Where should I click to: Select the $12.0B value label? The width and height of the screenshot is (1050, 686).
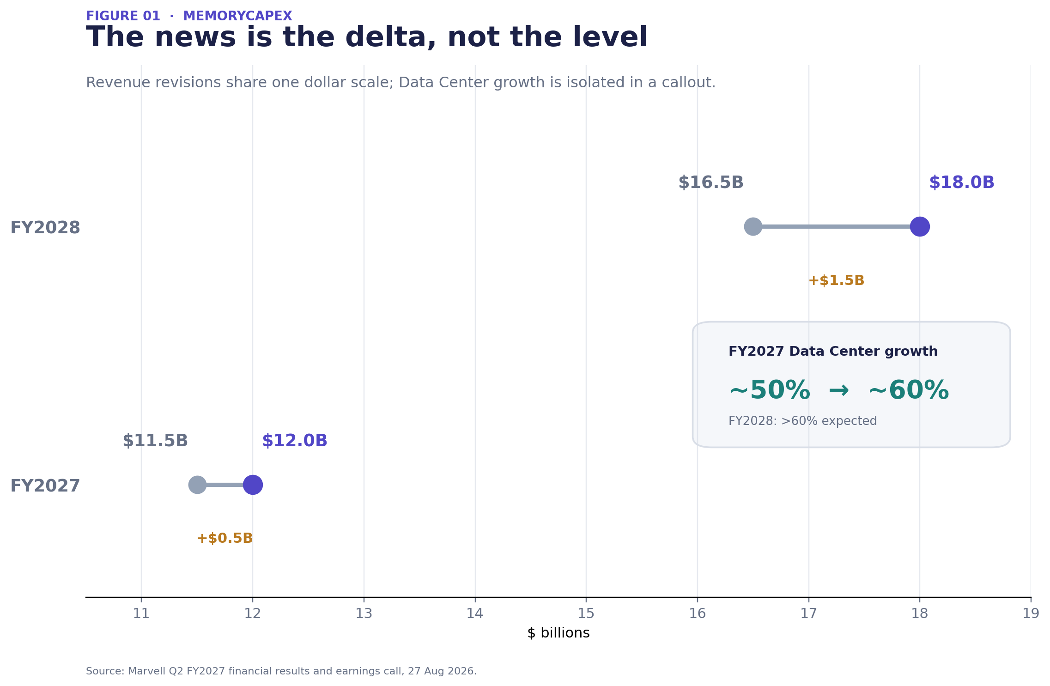point(294,441)
